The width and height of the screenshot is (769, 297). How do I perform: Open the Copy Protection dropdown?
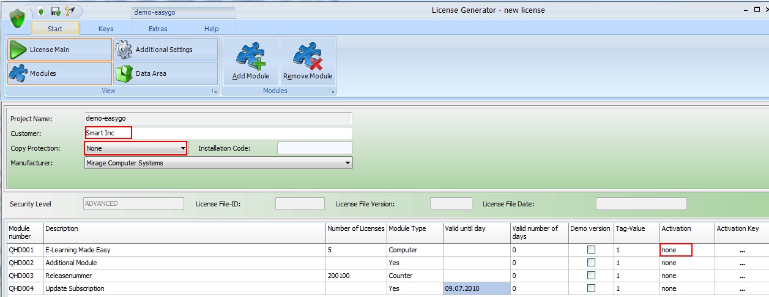(182, 148)
